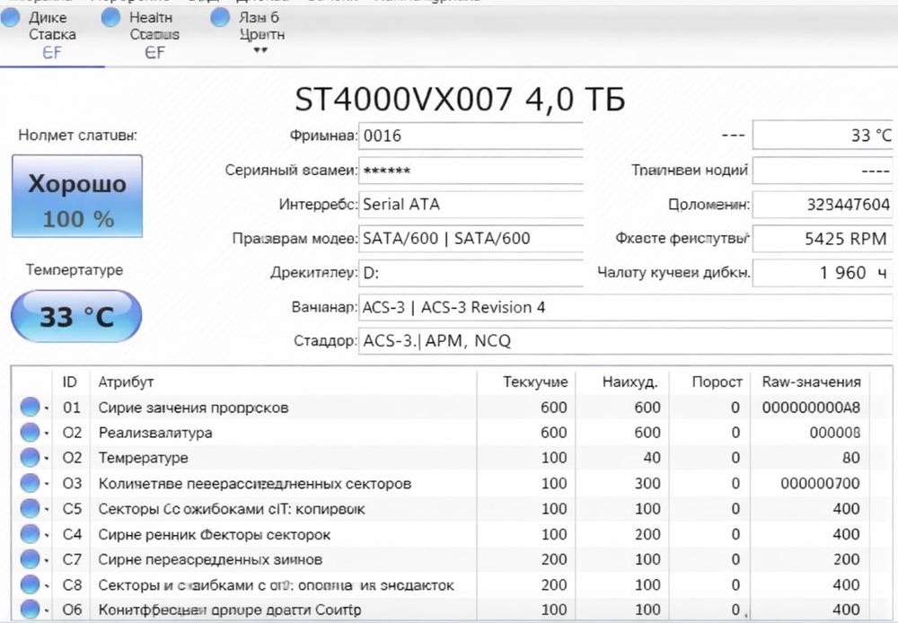This screenshot has height=623, width=898.
Task: Click status circle in row C4
Action: coord(30,534)
